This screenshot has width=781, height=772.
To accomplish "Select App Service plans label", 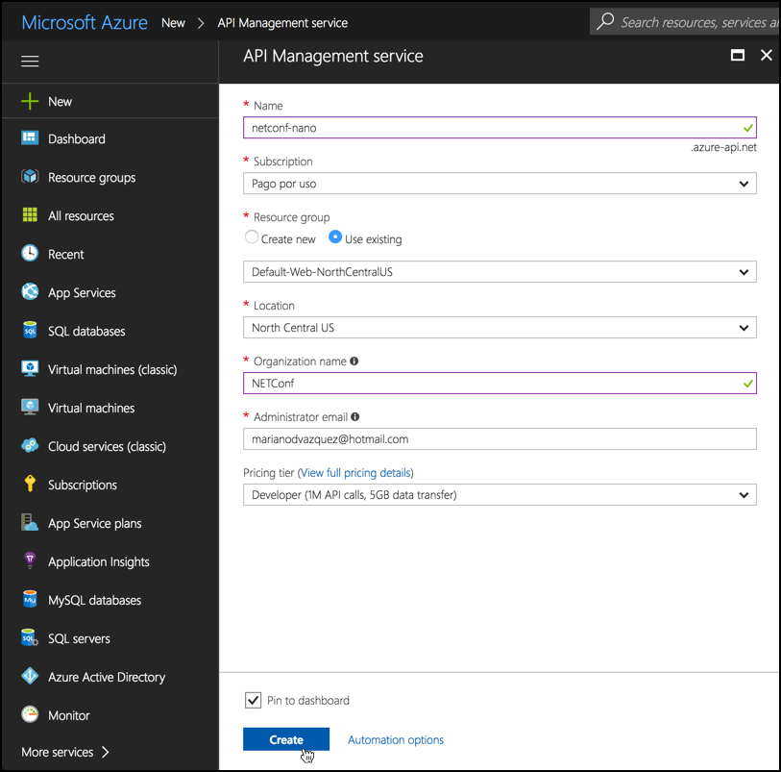I will tap(95, 523).
